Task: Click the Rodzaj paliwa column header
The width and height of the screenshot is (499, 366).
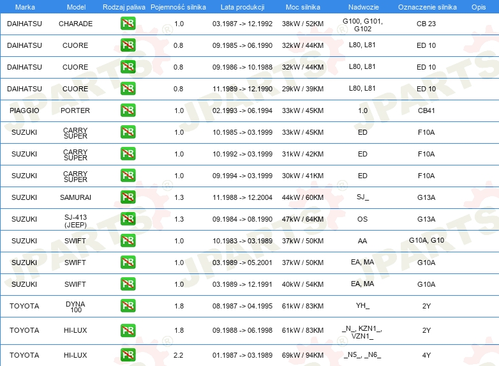Action: 124,7
